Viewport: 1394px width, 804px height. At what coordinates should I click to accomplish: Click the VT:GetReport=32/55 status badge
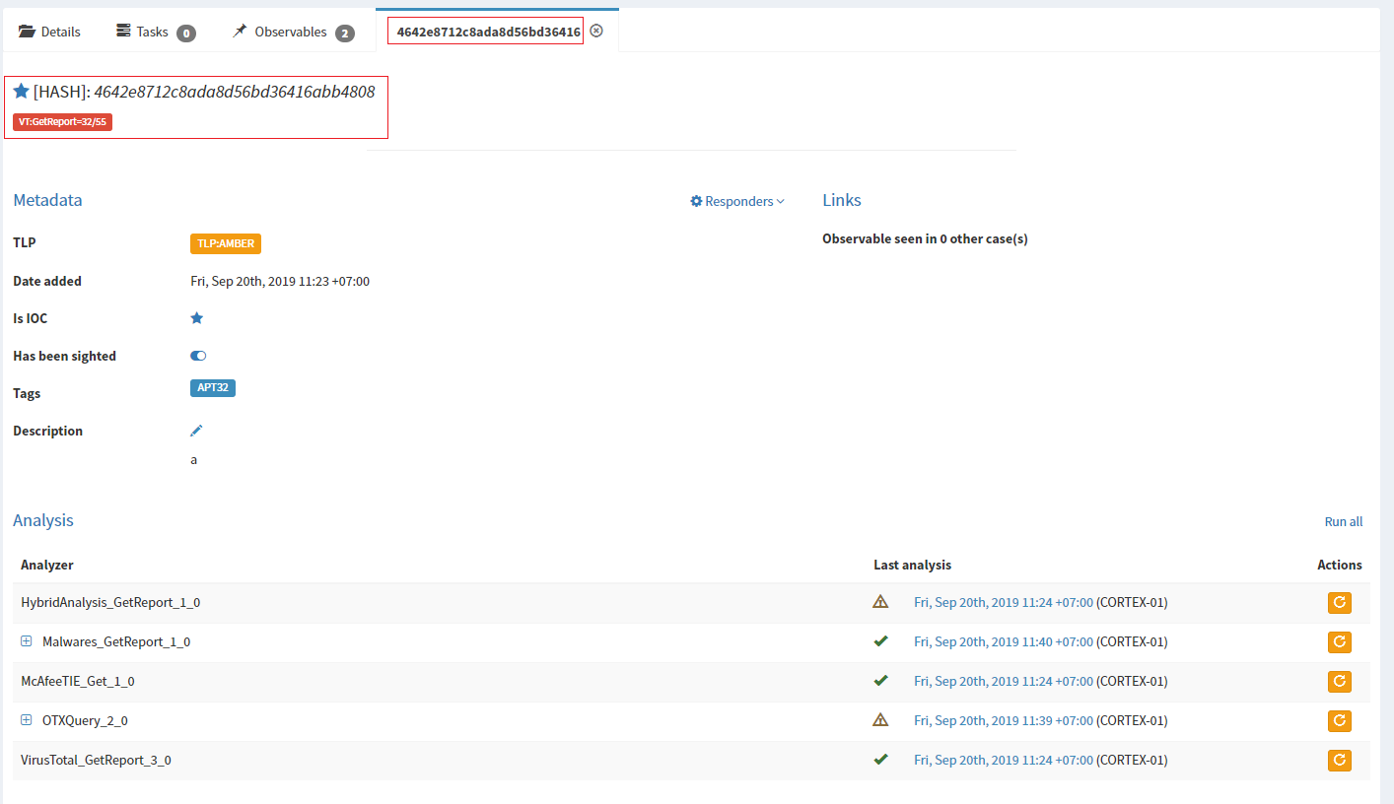point(60,122)
